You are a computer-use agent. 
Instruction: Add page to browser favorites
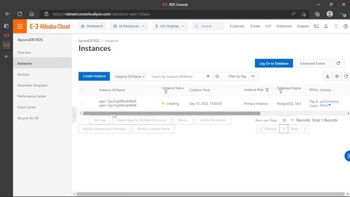[x=304, y=14]
